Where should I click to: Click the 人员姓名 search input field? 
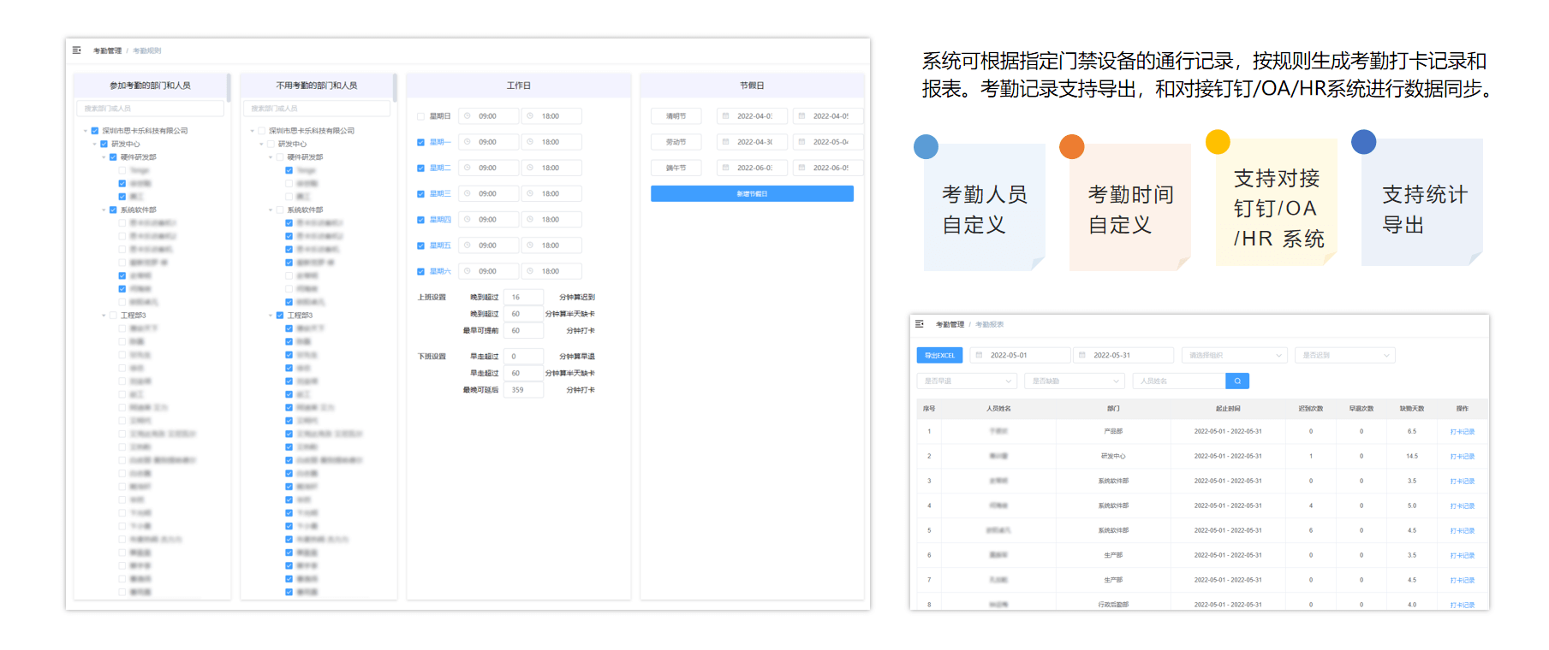pyautogui.click(x=1178, y=381)
